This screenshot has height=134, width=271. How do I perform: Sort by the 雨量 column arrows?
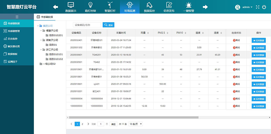click(148, 33)
